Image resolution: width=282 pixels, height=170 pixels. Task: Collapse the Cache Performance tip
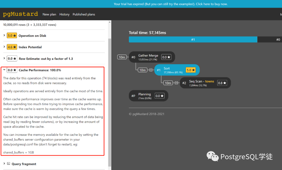[4, 70]
